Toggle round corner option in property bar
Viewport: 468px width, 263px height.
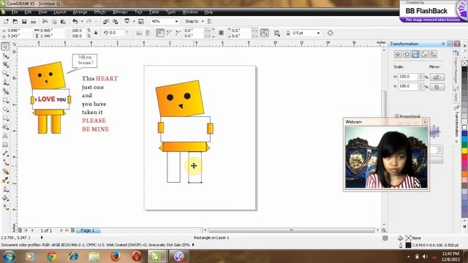(x=160, y=33)
